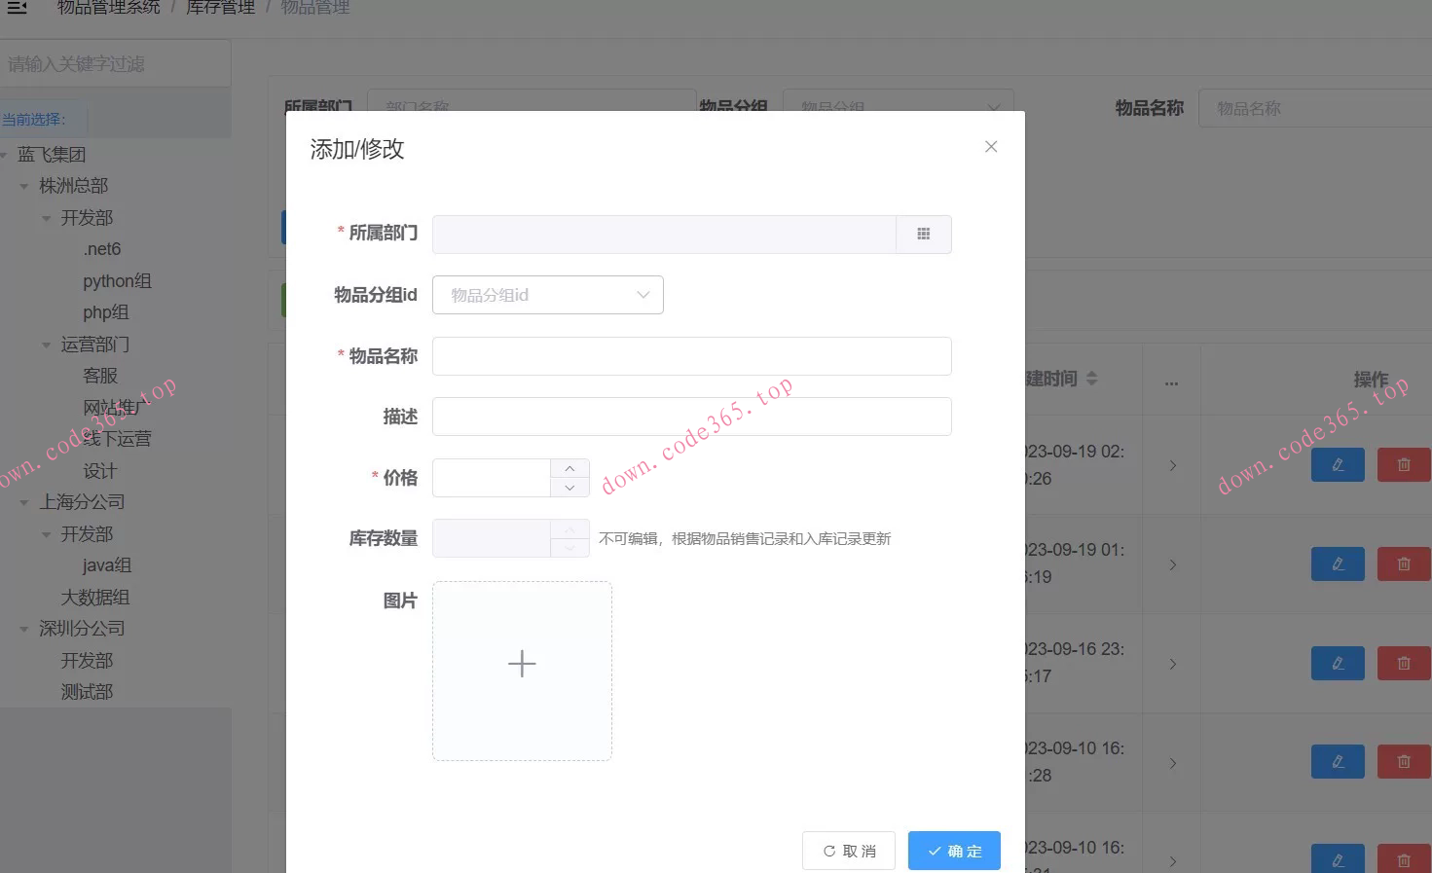
Task: Click the 请输入关键字过滤 search field
Action: [115, 61]
